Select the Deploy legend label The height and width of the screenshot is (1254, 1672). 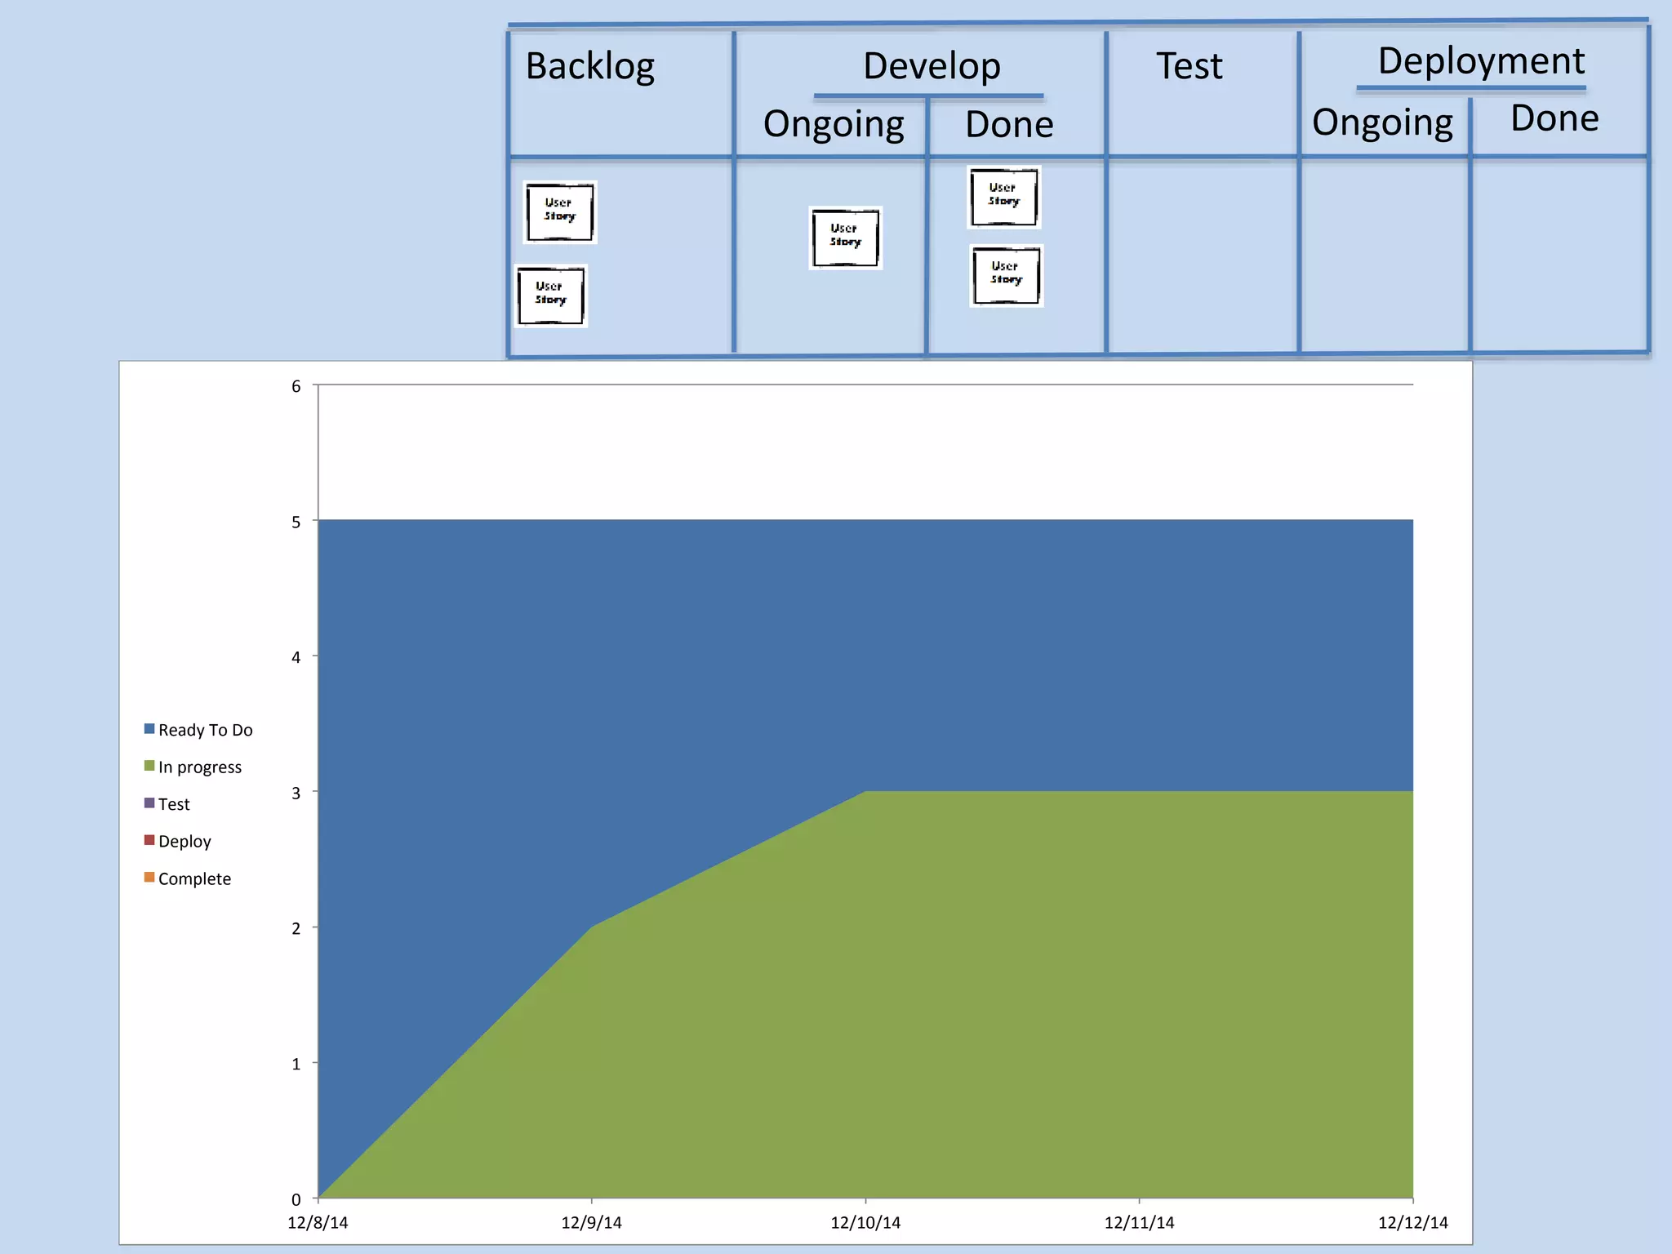click(185, 842)
